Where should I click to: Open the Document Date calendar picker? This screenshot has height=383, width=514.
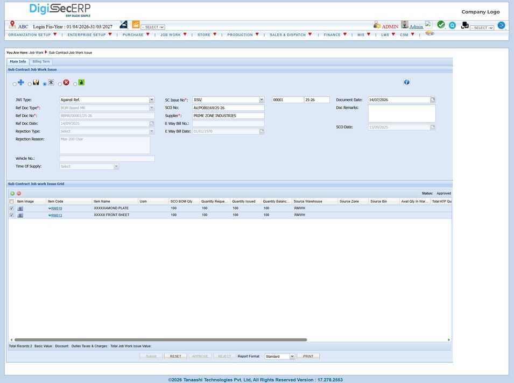tap(432, 100)
